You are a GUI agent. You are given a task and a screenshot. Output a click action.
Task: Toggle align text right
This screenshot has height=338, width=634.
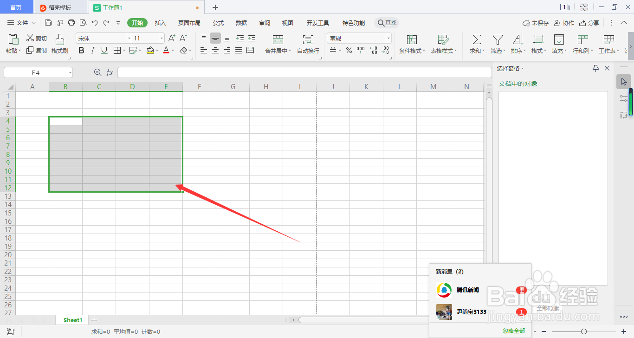click(x=227, y=50)
